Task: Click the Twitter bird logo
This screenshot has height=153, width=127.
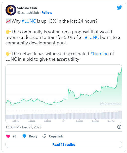Action: pyautogui.click(x=119, y=8)
